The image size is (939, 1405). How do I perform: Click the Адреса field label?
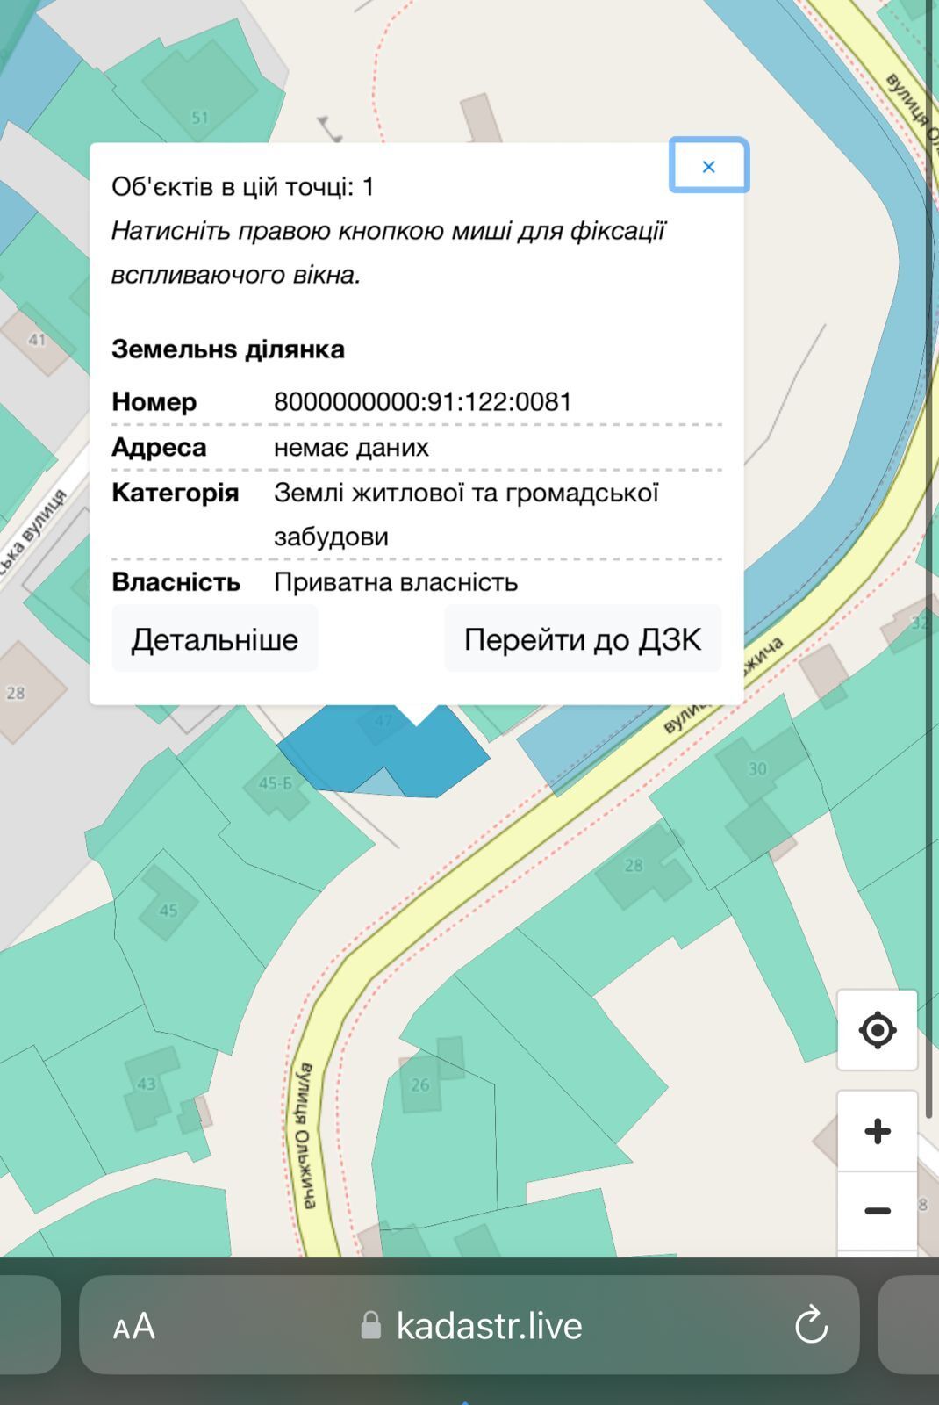(159, 448)
